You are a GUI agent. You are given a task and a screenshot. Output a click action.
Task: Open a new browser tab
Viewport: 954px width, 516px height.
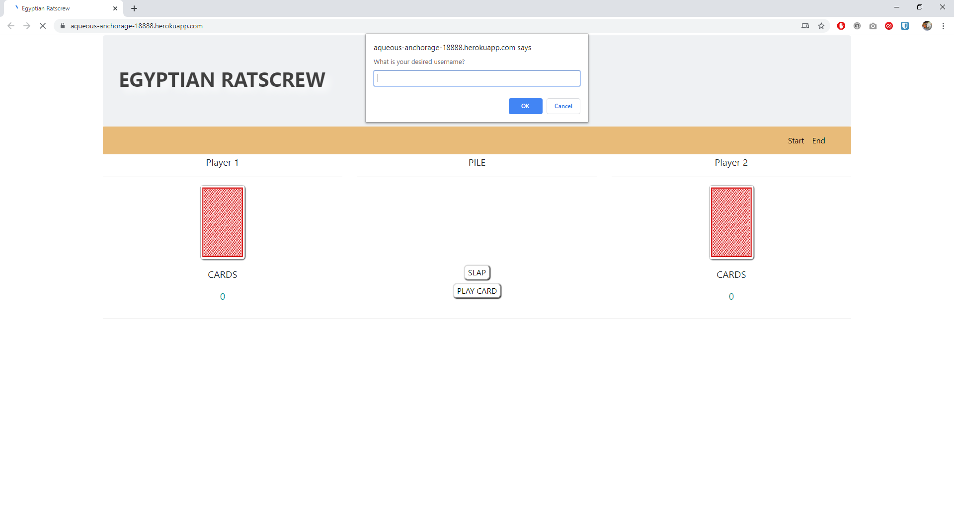[x=134, y=8]
